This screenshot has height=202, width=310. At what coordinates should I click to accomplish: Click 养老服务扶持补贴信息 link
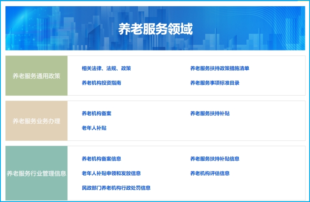tap(214, 159)
